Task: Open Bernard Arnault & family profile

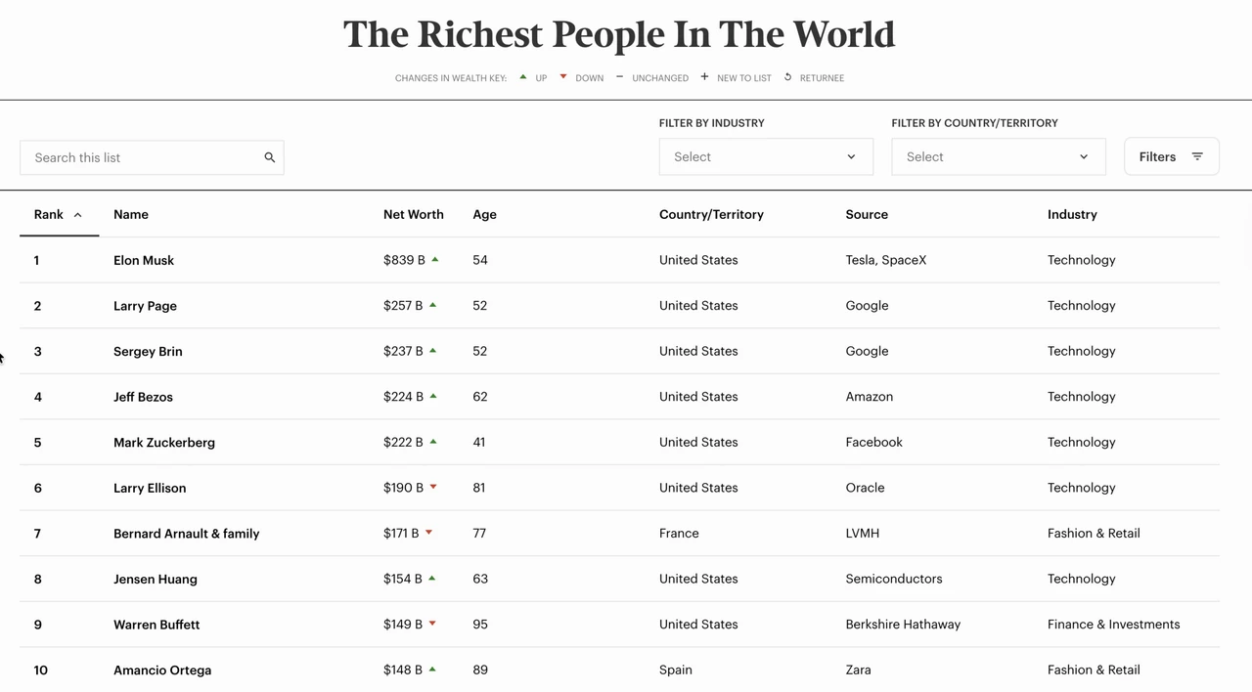Action: point(187,534)
